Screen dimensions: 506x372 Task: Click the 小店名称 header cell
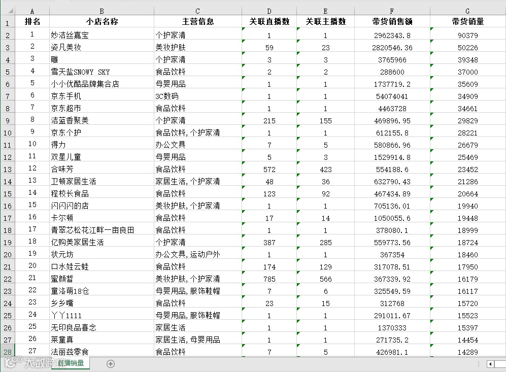(x=102, y=21)
